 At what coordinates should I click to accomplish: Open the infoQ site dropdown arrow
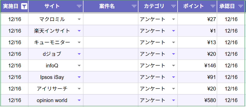tap(79, 66)
